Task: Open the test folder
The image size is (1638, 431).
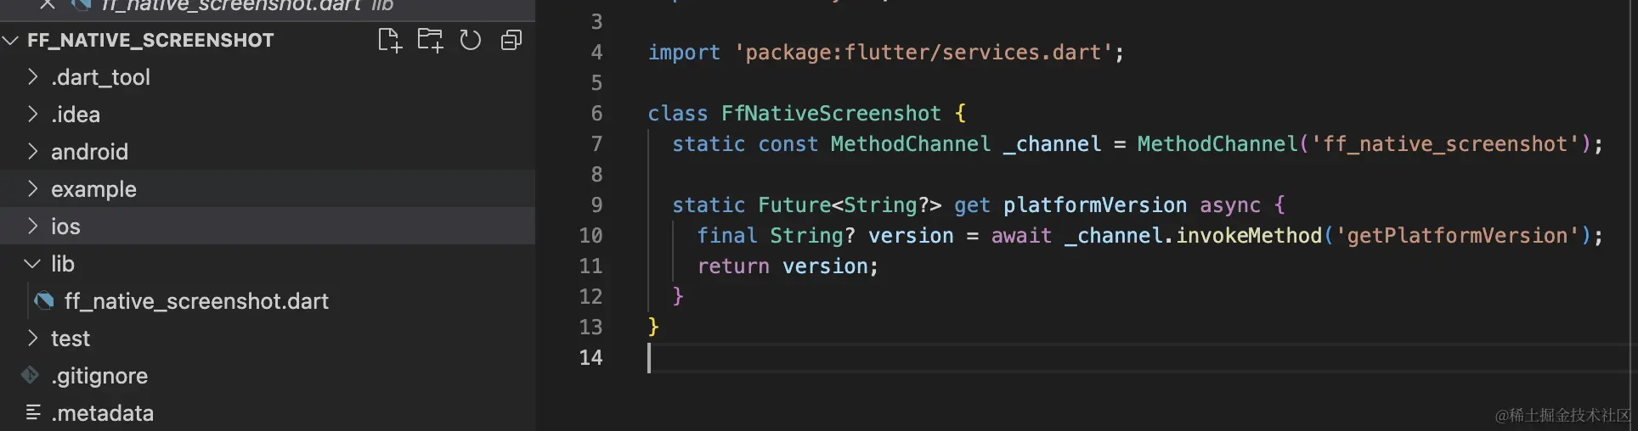Action: (x=70, y=339)
